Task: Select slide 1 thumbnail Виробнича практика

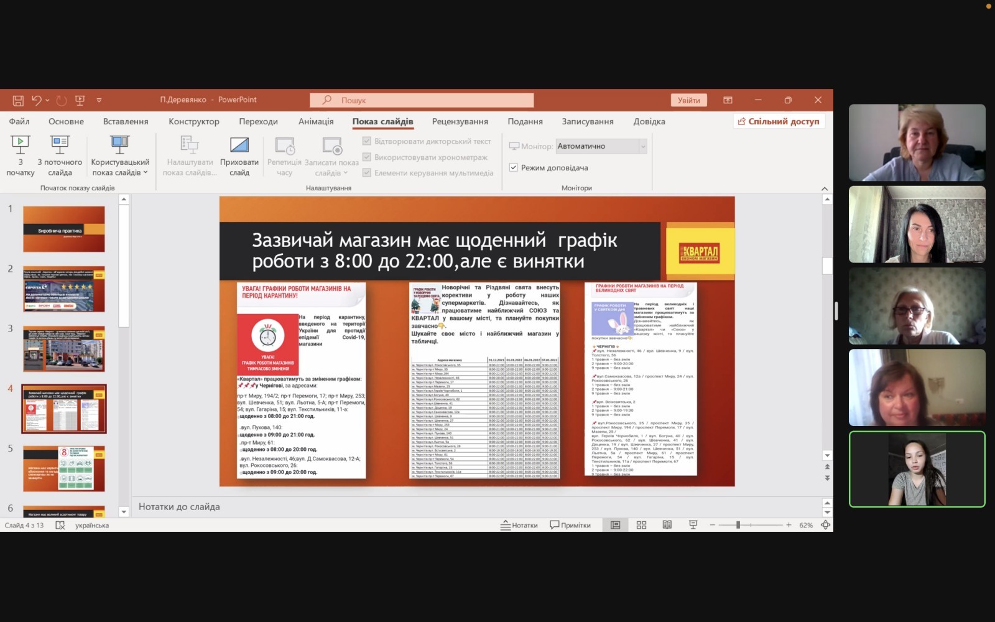Action: click(x=64, y=229)
